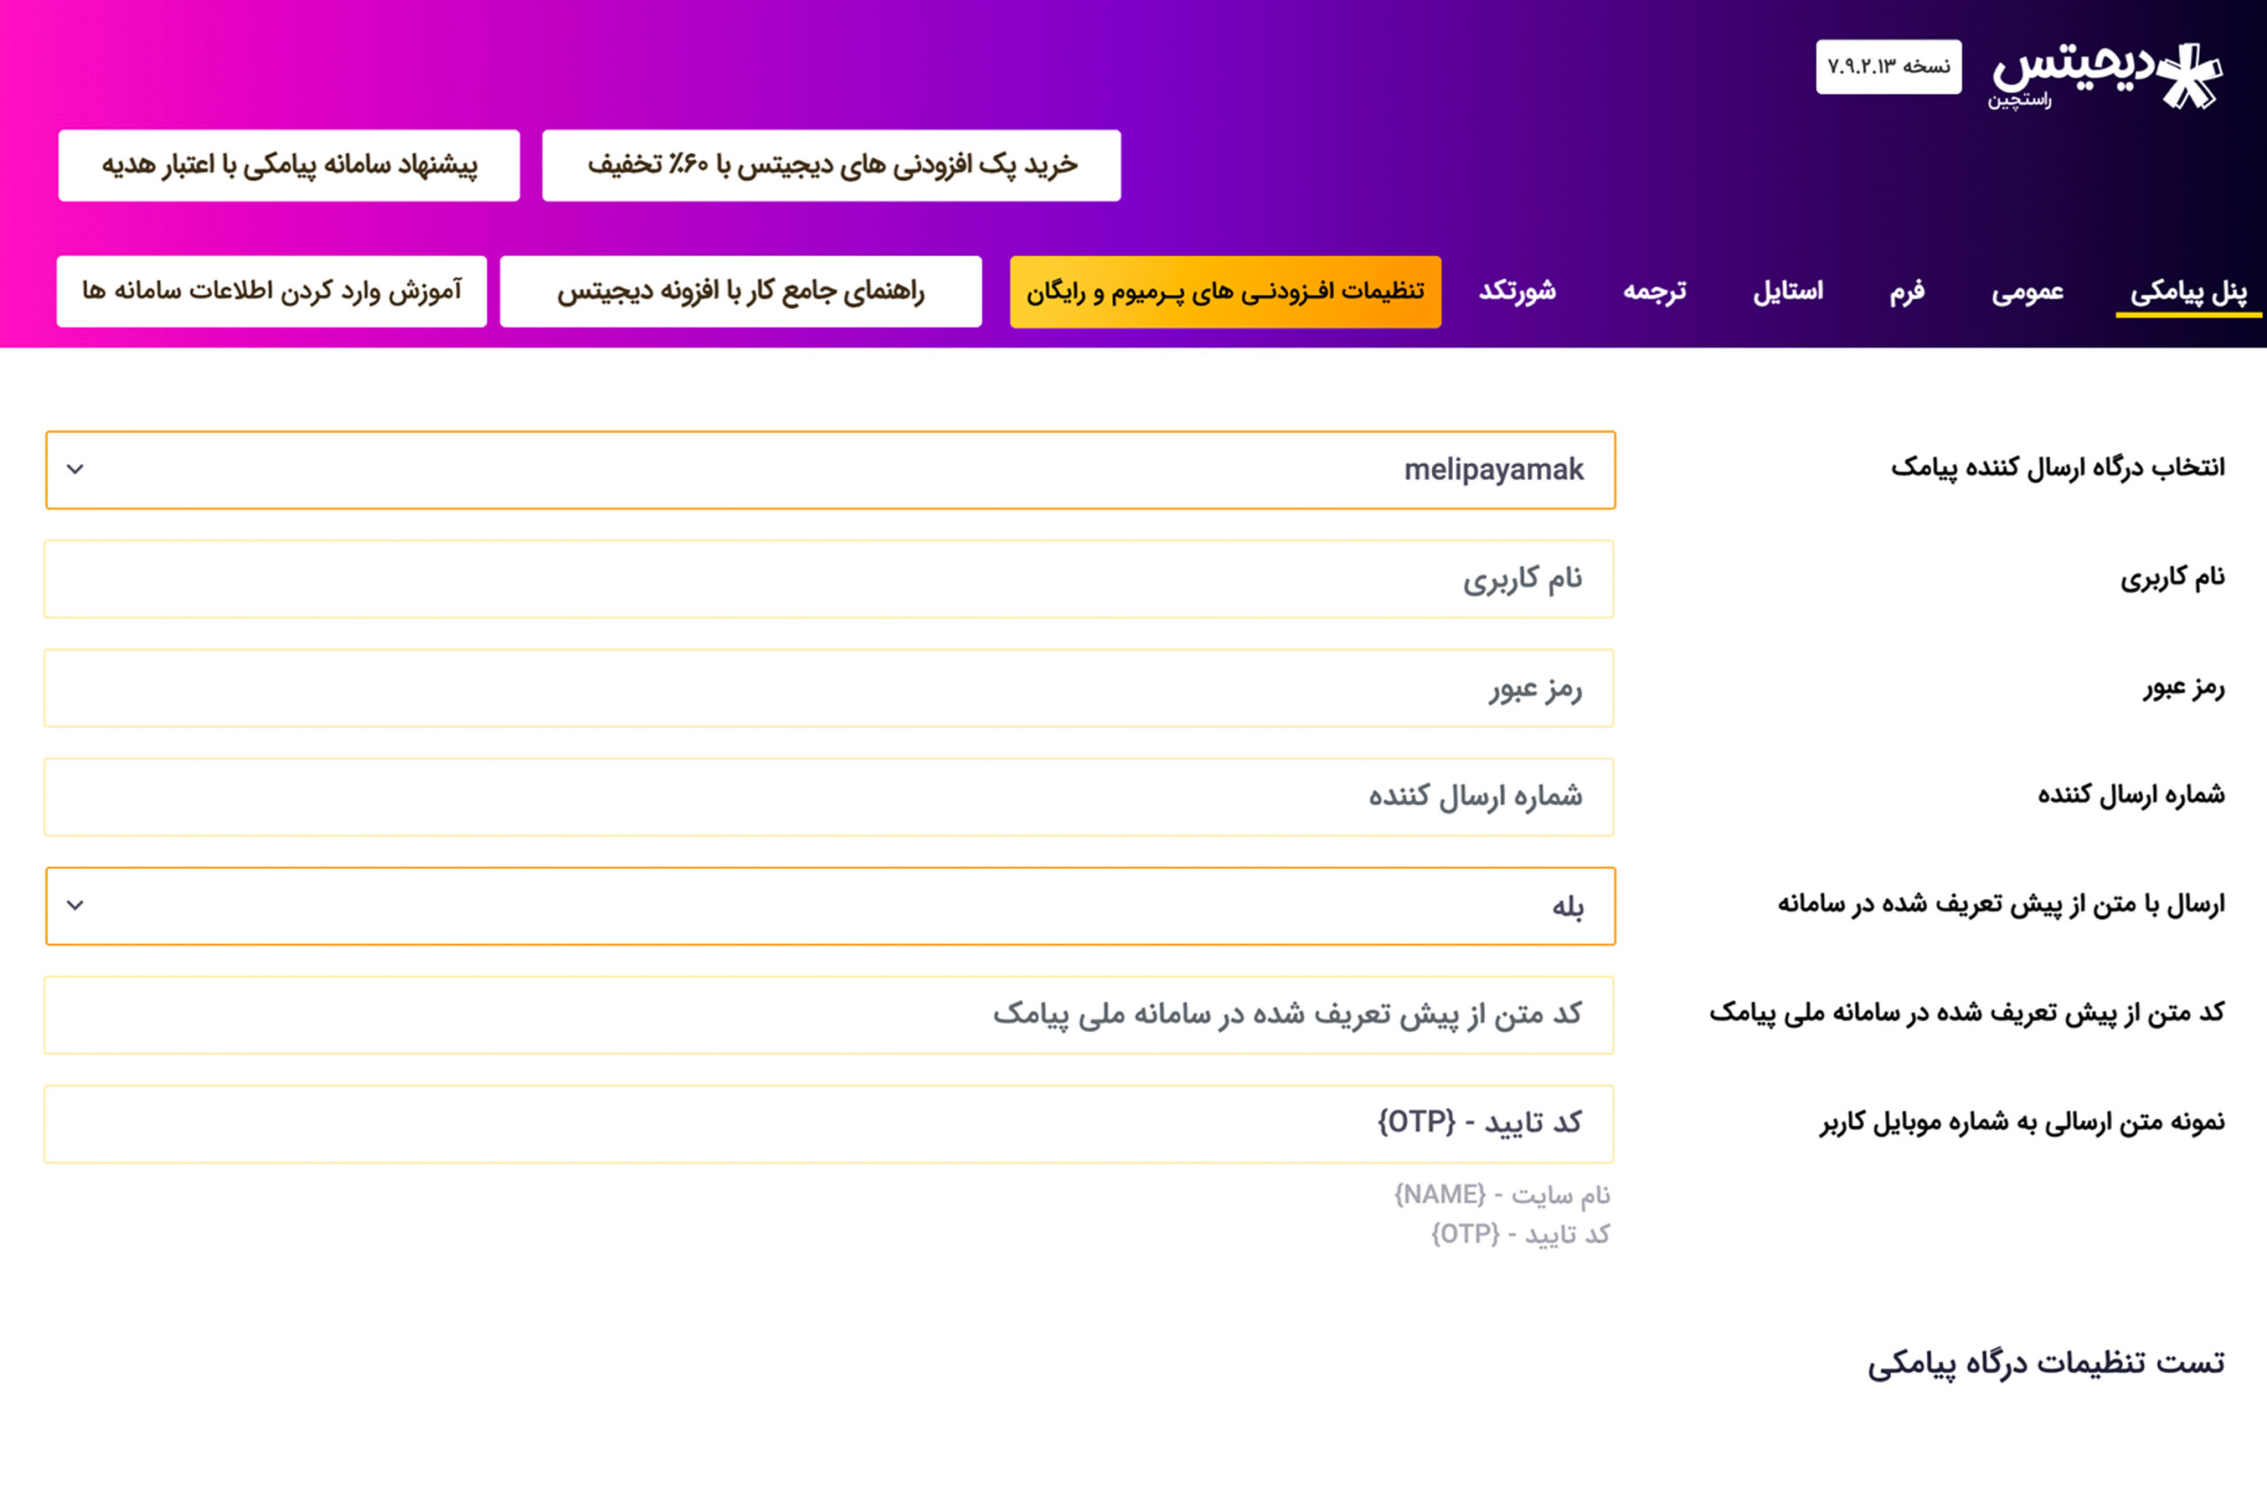Open the بله predefined text dropdown
The height and width of the screenshot is (1512, 2267).
830,905
